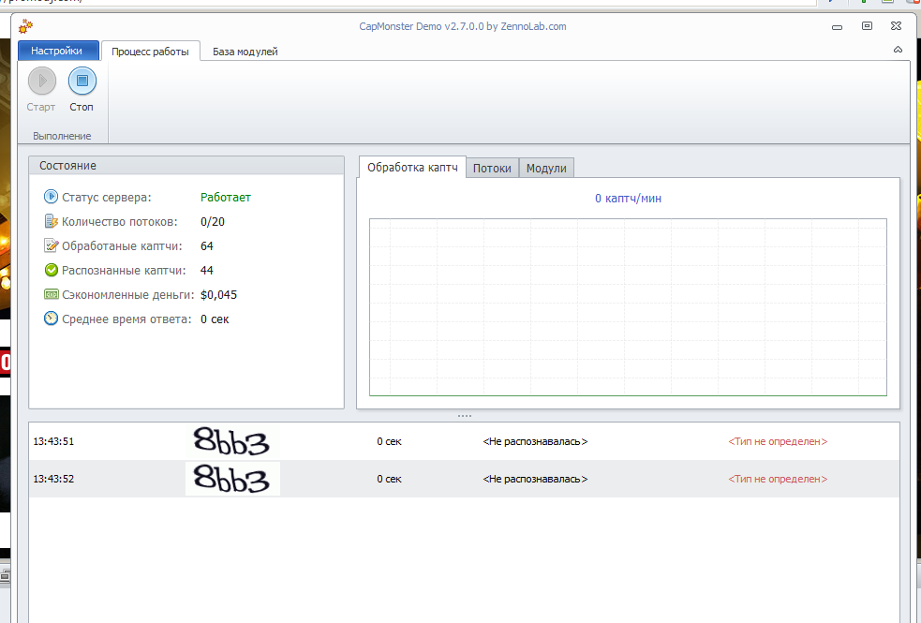
Task: Minimize the CapMonster window
Action: coord(837,26)
